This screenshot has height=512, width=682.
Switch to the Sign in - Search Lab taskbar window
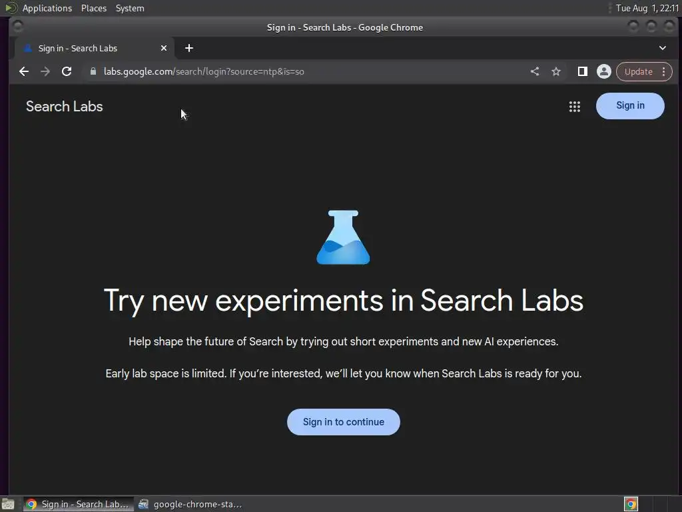tap(79, 504)
